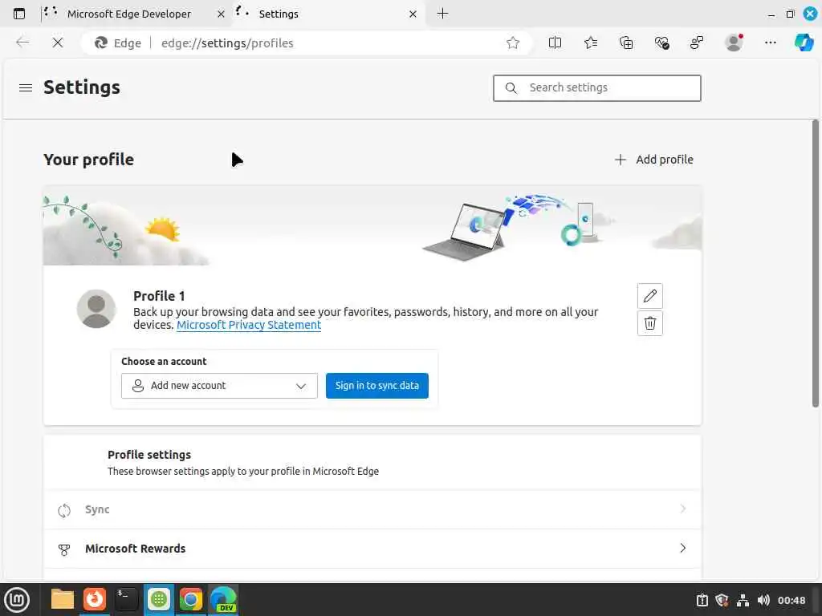Open the Terminal from taskbar

[126, 599]
